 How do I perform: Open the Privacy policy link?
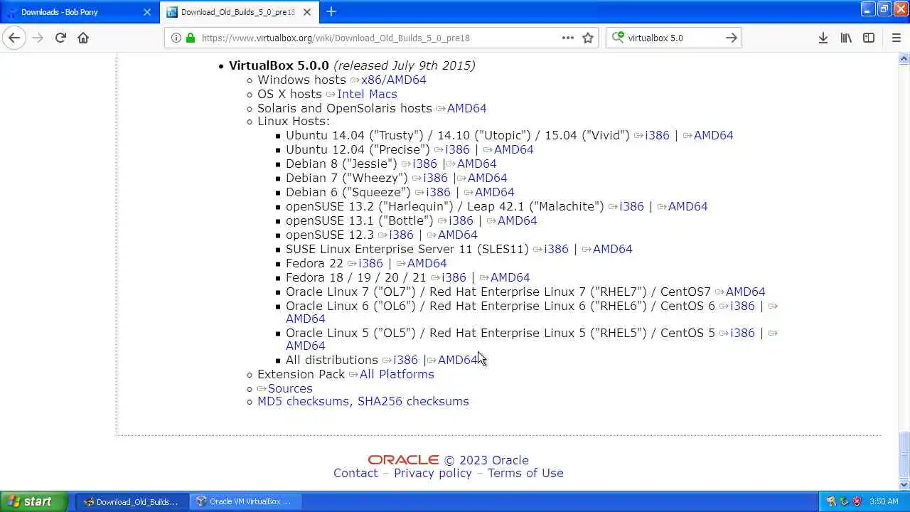(x=433, y=473)
